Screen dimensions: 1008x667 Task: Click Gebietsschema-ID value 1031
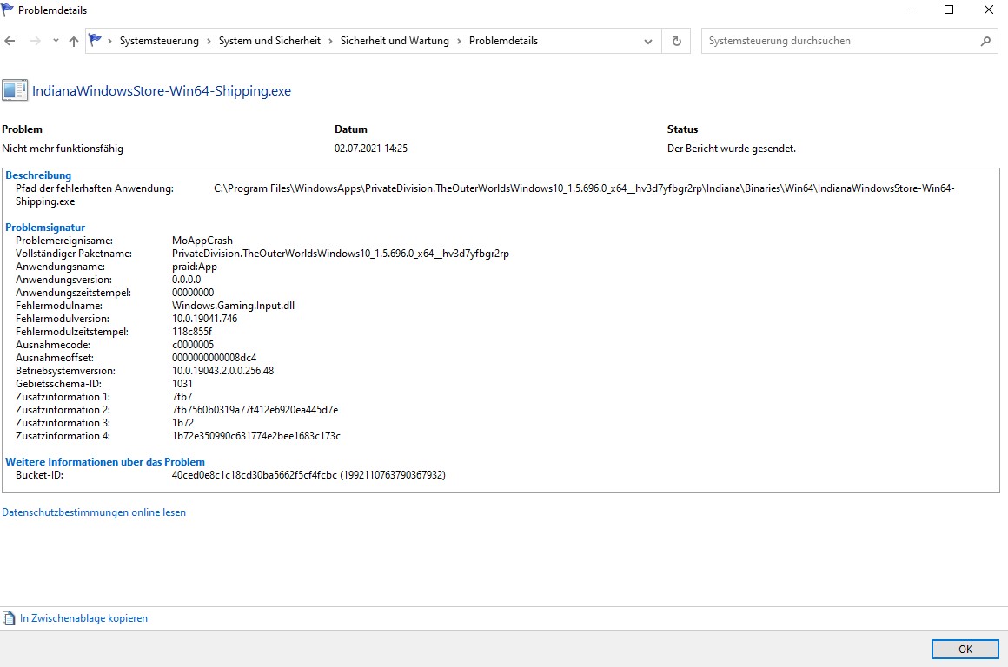(182, 384)
